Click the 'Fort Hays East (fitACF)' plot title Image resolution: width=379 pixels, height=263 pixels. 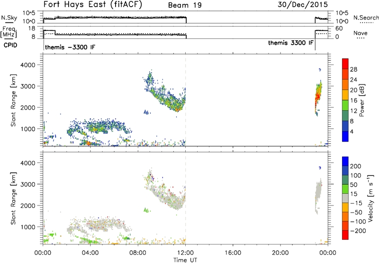(x=92, y=5)
